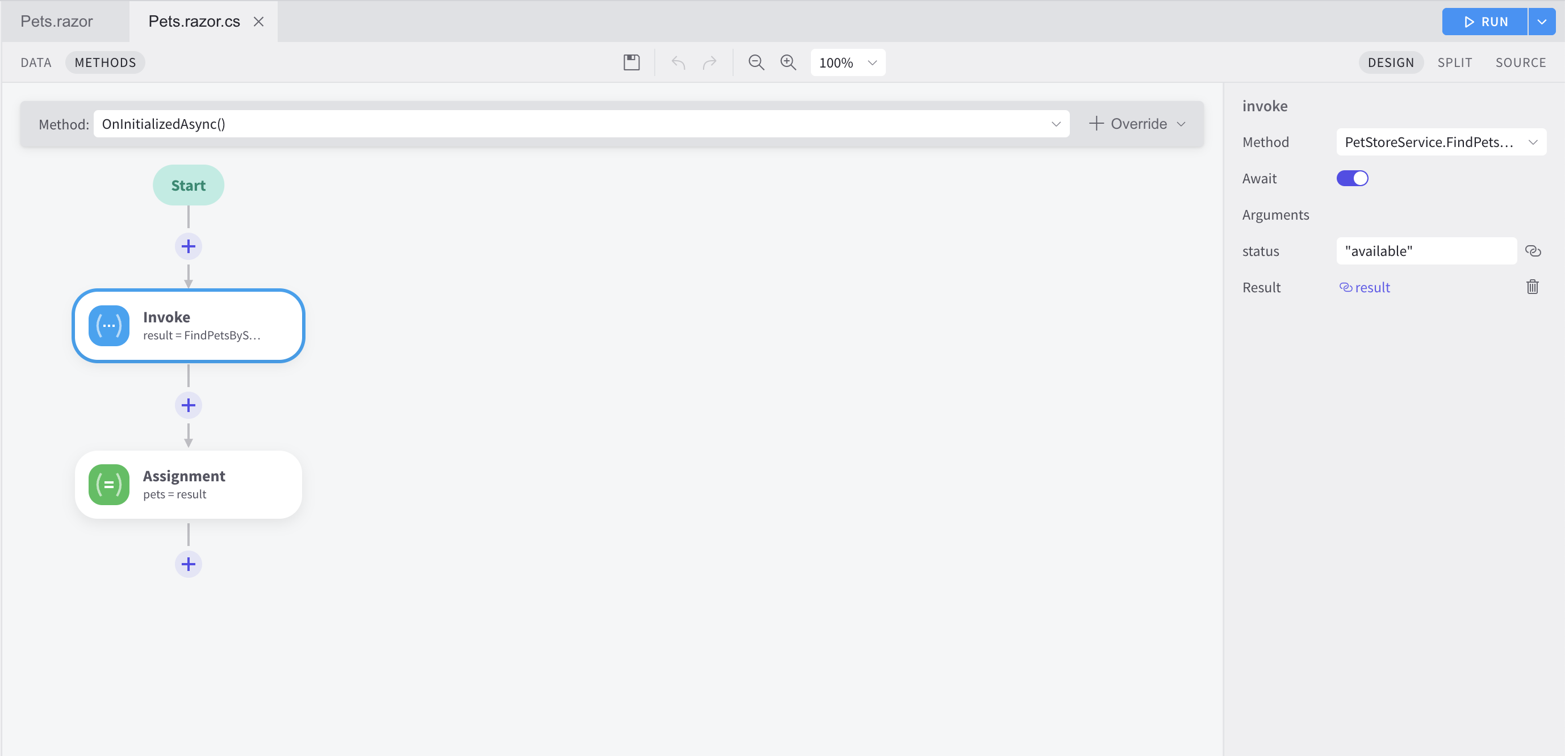Click the redo arrow icon

[x=710, y=62]
